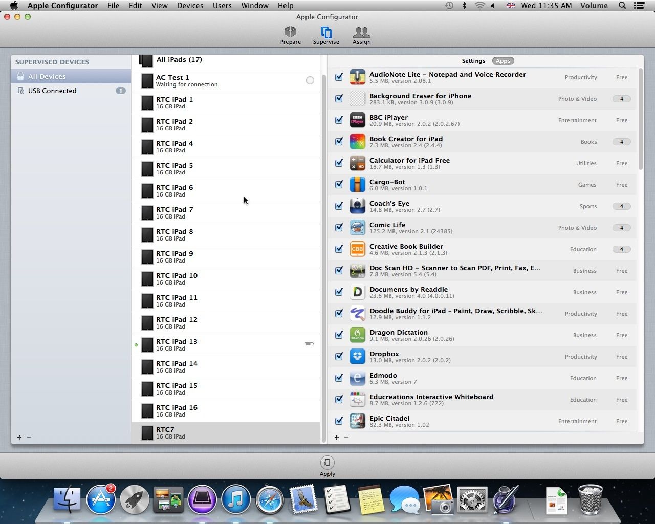655x524 pixels.
Task: Click the Wi-Fi status icon
Action: coord(479,6)
